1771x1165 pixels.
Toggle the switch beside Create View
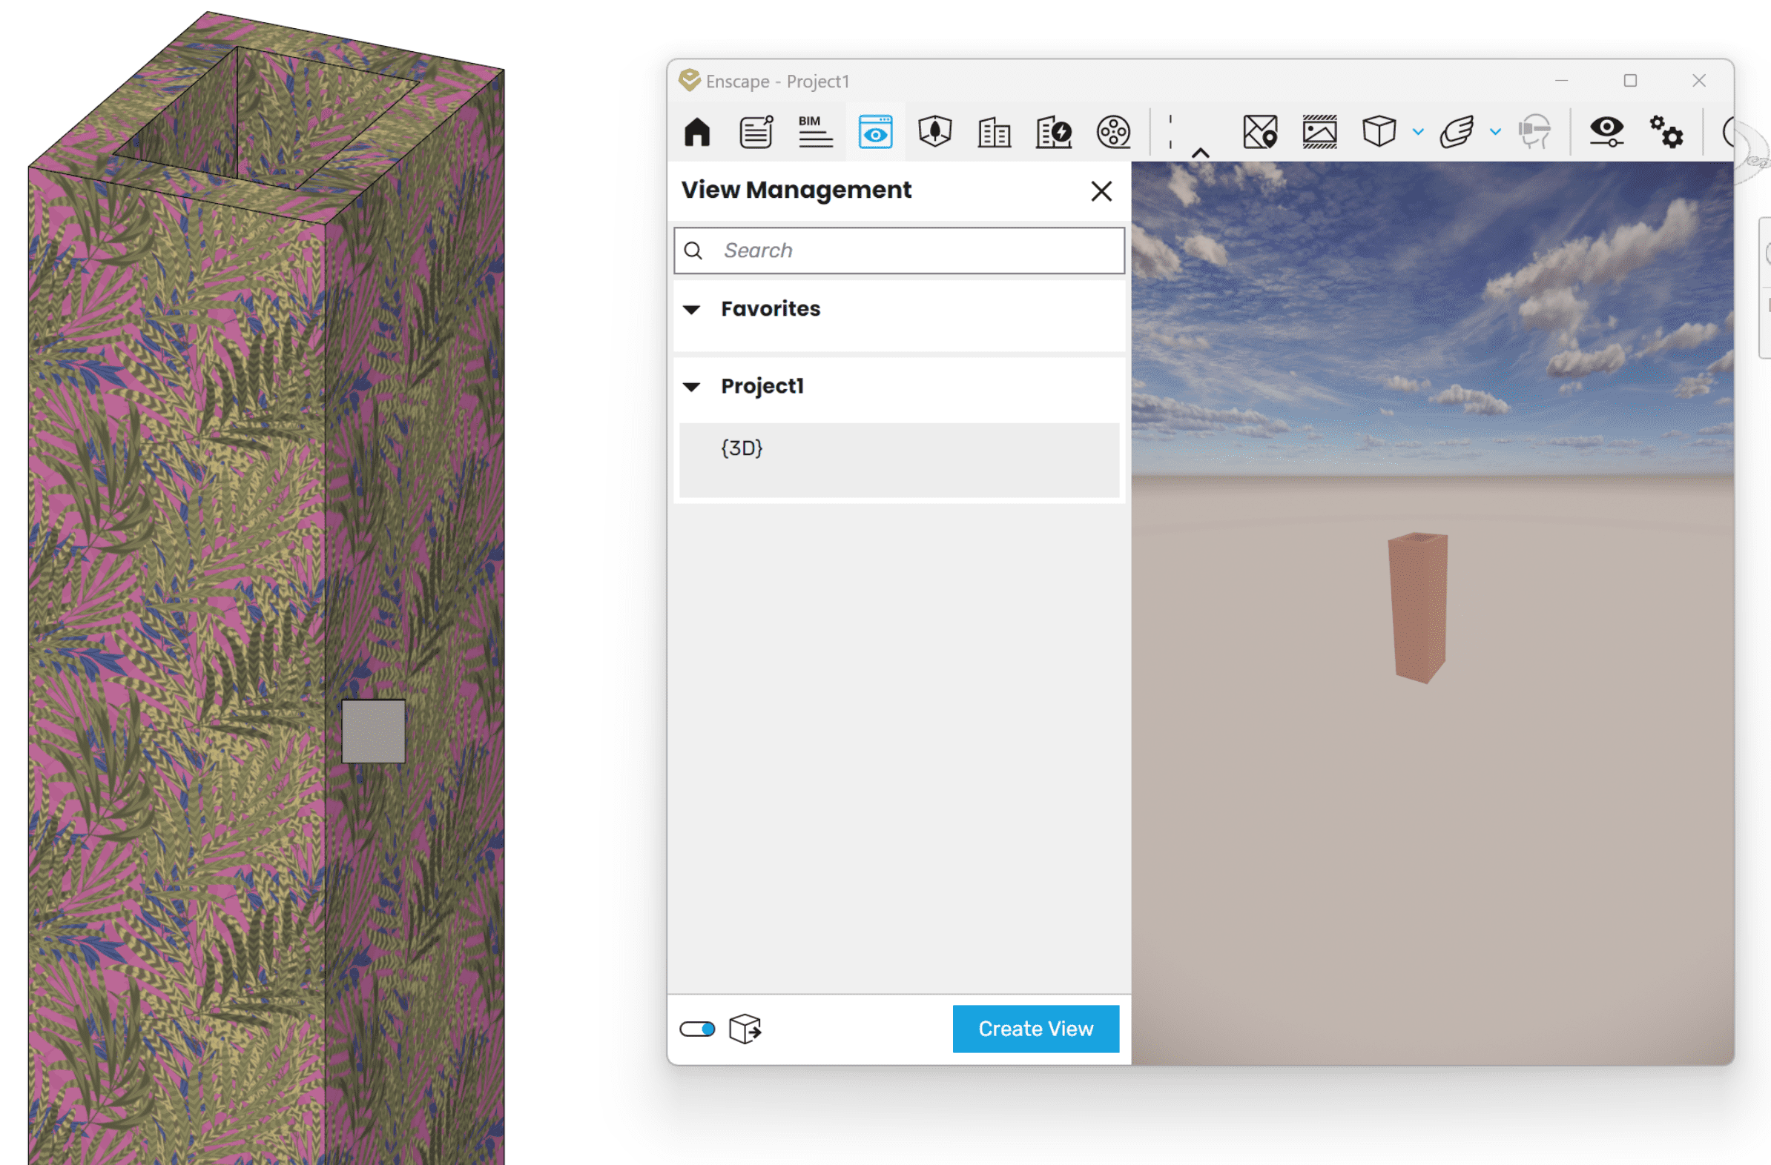point(697,1029)
